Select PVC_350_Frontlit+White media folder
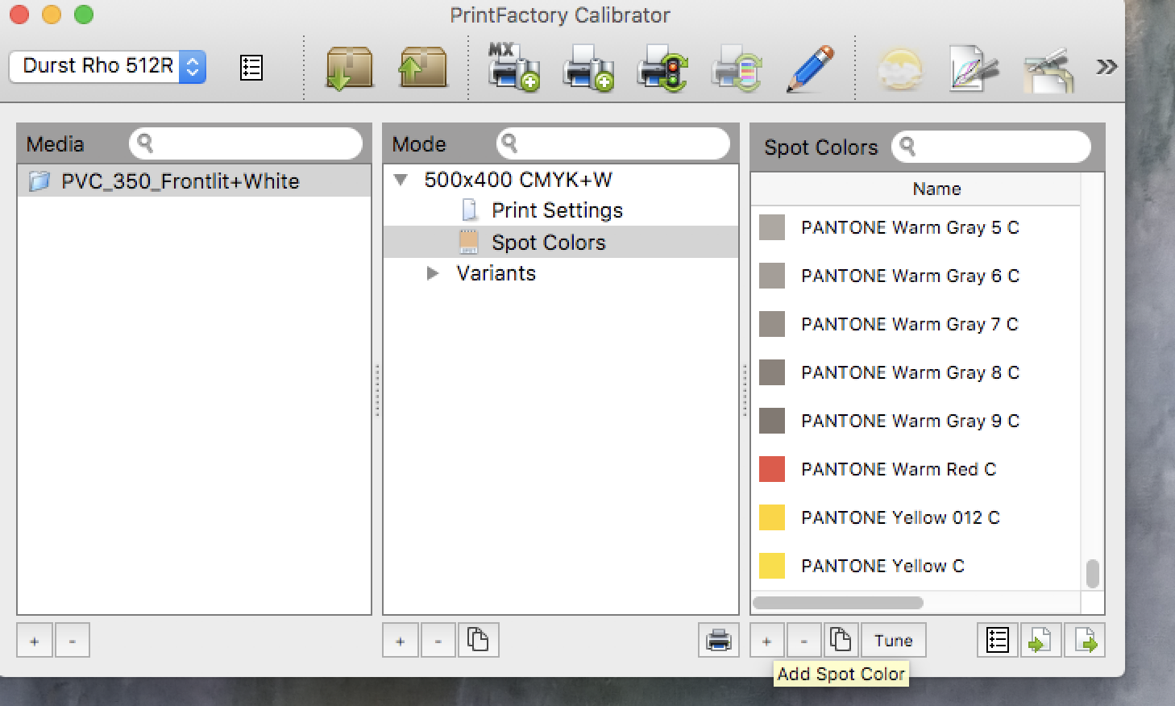The image size is (1175, 706). click(194, 181)
